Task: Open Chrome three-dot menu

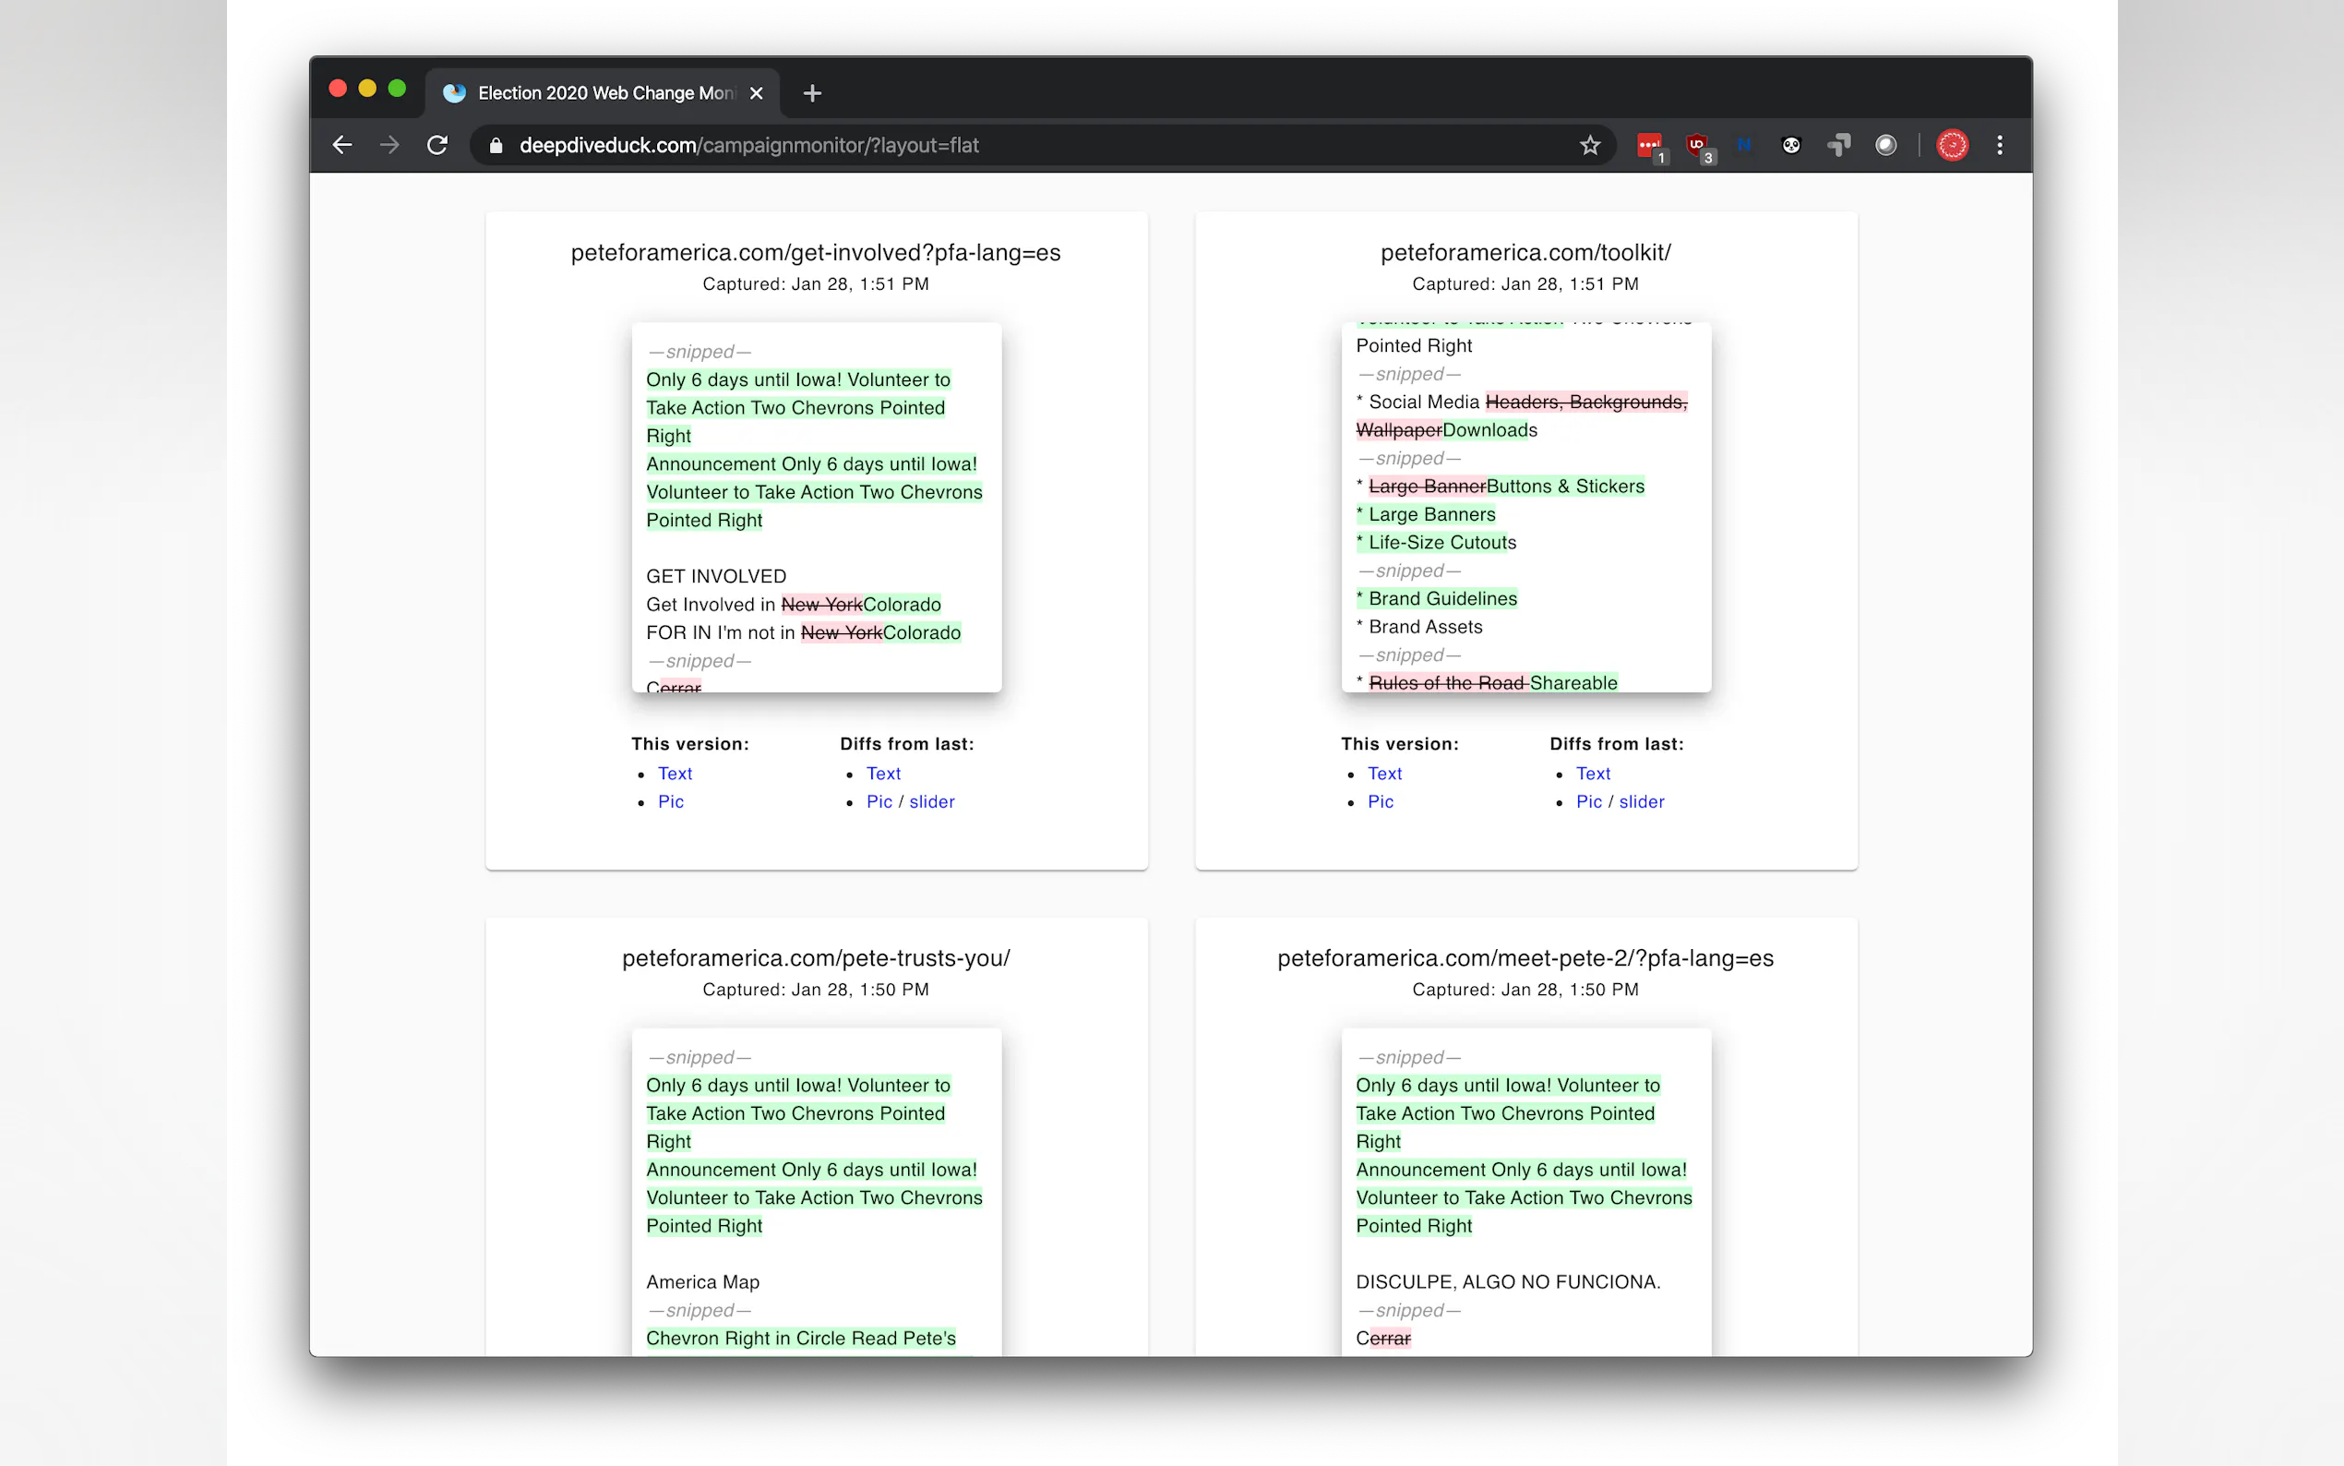Action: pyautogui.click(x=1999, y=146)
